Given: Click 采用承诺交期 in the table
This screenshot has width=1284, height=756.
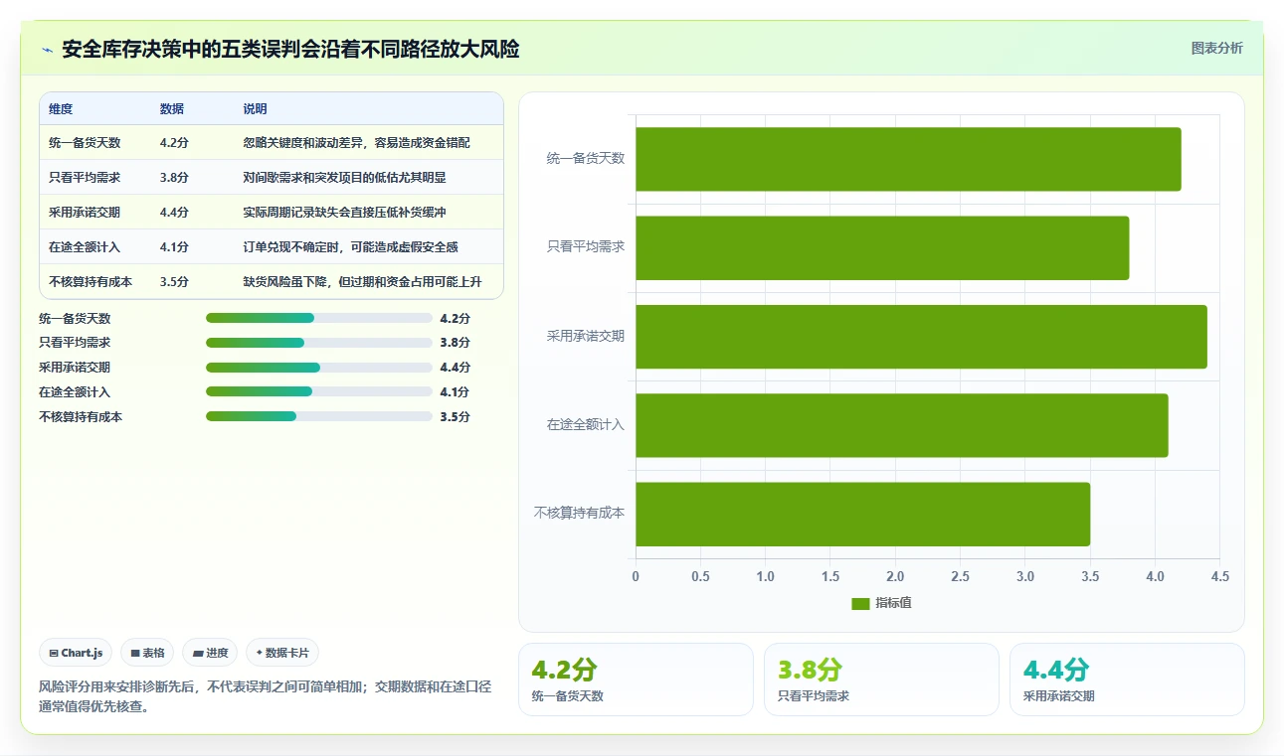Looking at the screenshot, I should (x=85, y=213).
